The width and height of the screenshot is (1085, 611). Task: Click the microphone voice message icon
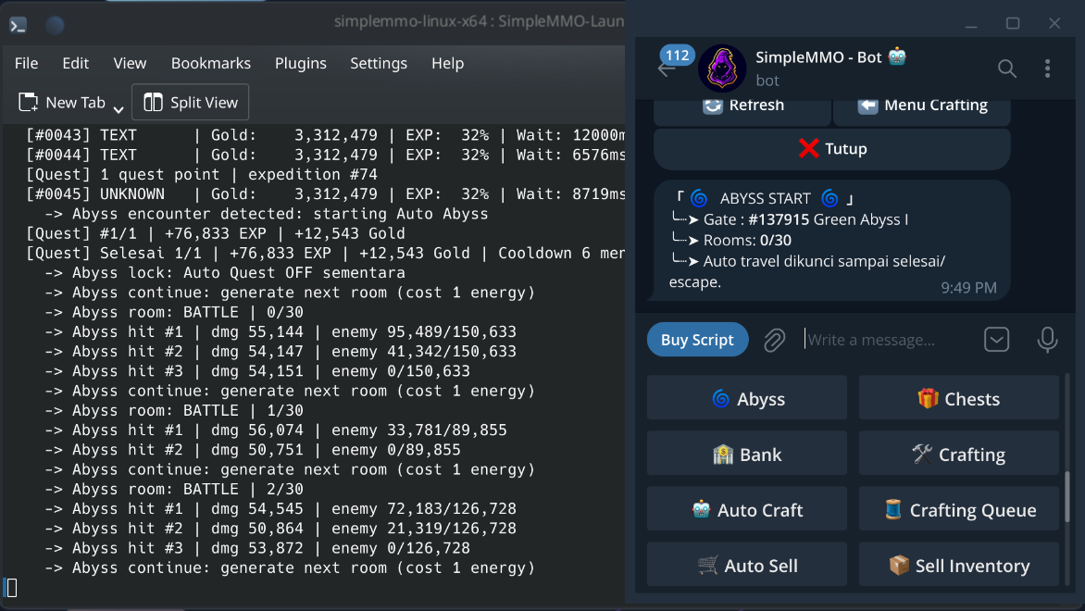[1047, 340]
